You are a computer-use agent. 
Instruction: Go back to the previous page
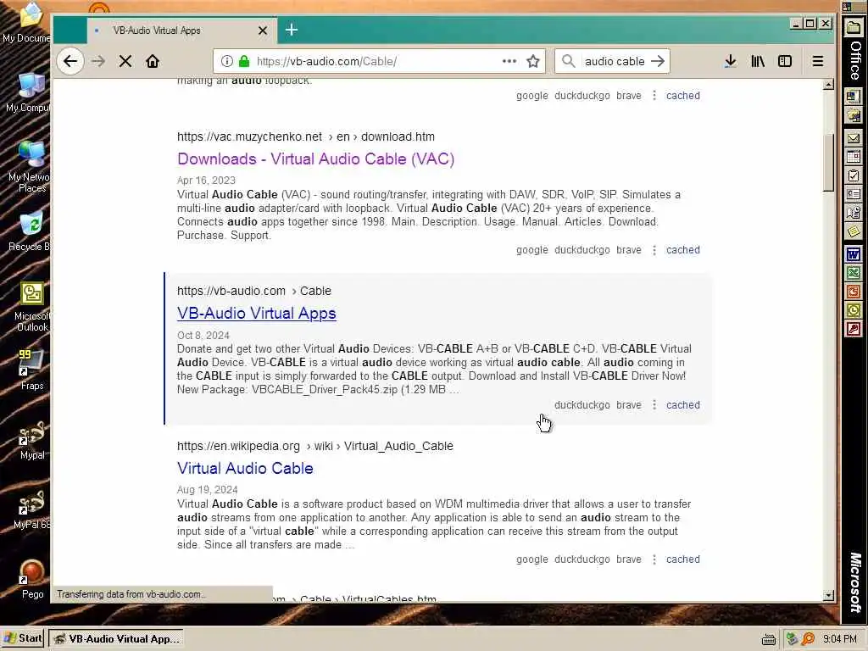click(x=70, y=61)
